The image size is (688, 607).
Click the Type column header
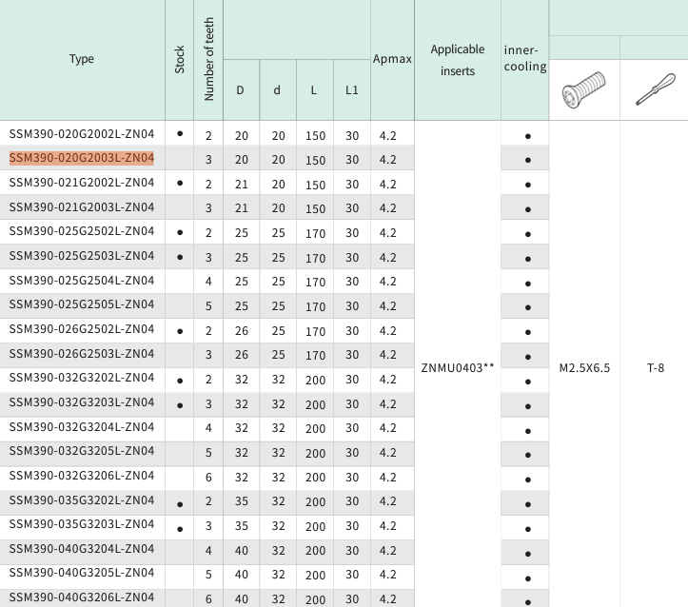pos(82,59)
